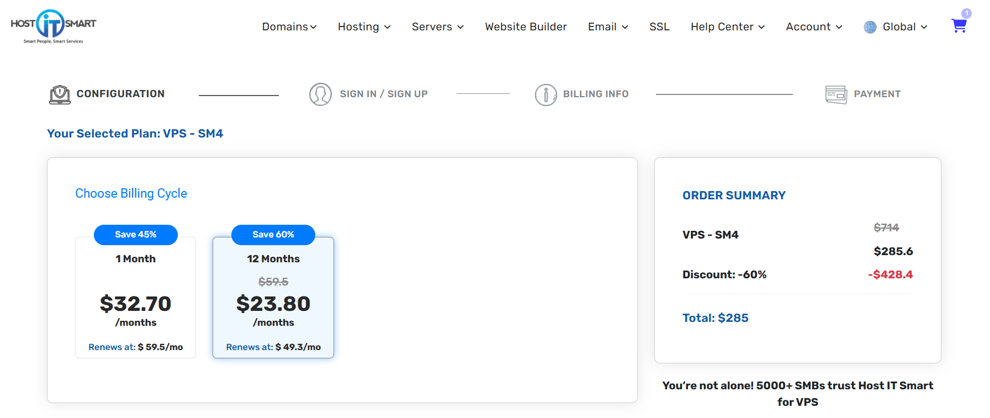Click the Configuration step shield icon
The width and height of the screenshot is (990, 418).
click(x=60, y=94)
